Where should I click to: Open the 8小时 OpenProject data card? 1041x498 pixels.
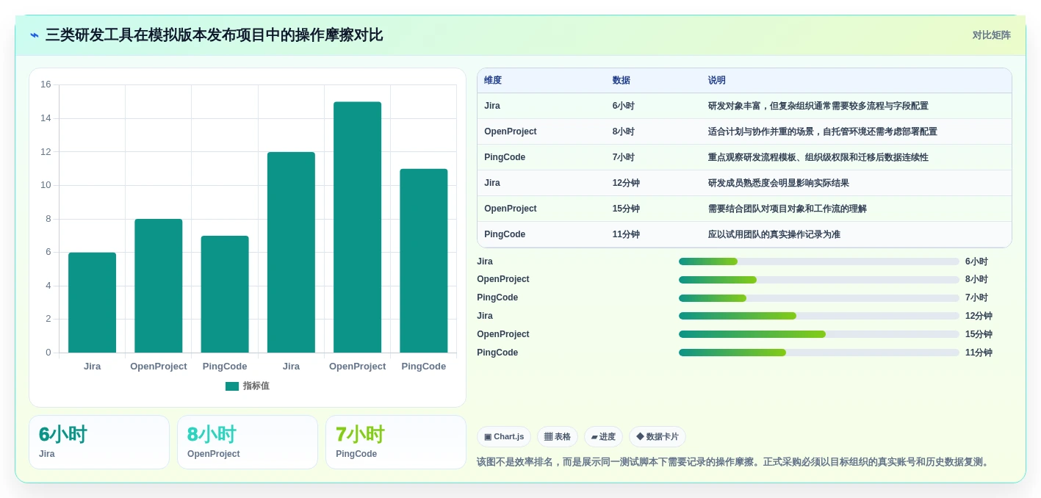pyautogui.click(x=248, y=442)
